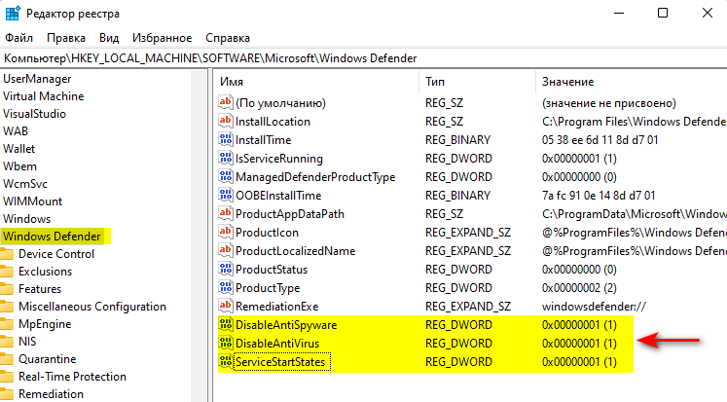This screenshot has width=727, height=402.
Task: Click the ProductIcon value icon
Action: click(x=226, y=233)
